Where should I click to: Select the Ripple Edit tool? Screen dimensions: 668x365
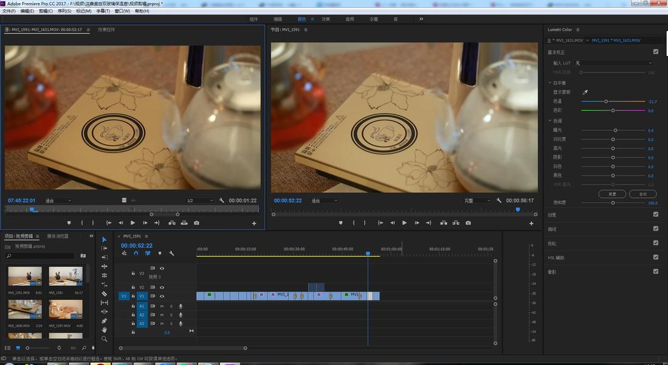coord(105,266)
